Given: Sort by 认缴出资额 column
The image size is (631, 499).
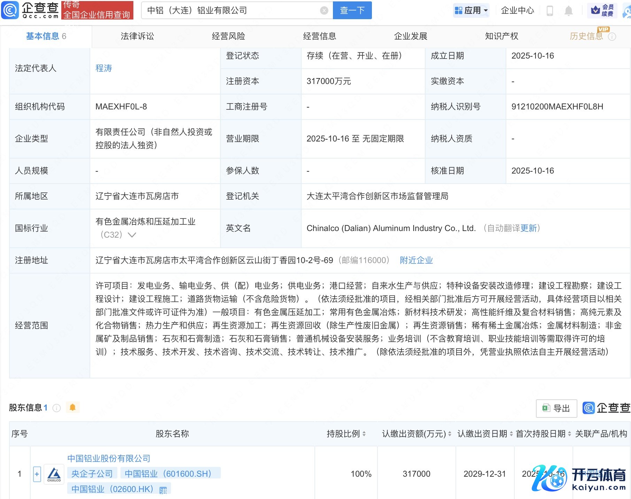Looking at the screenshot, I should 450,434.
